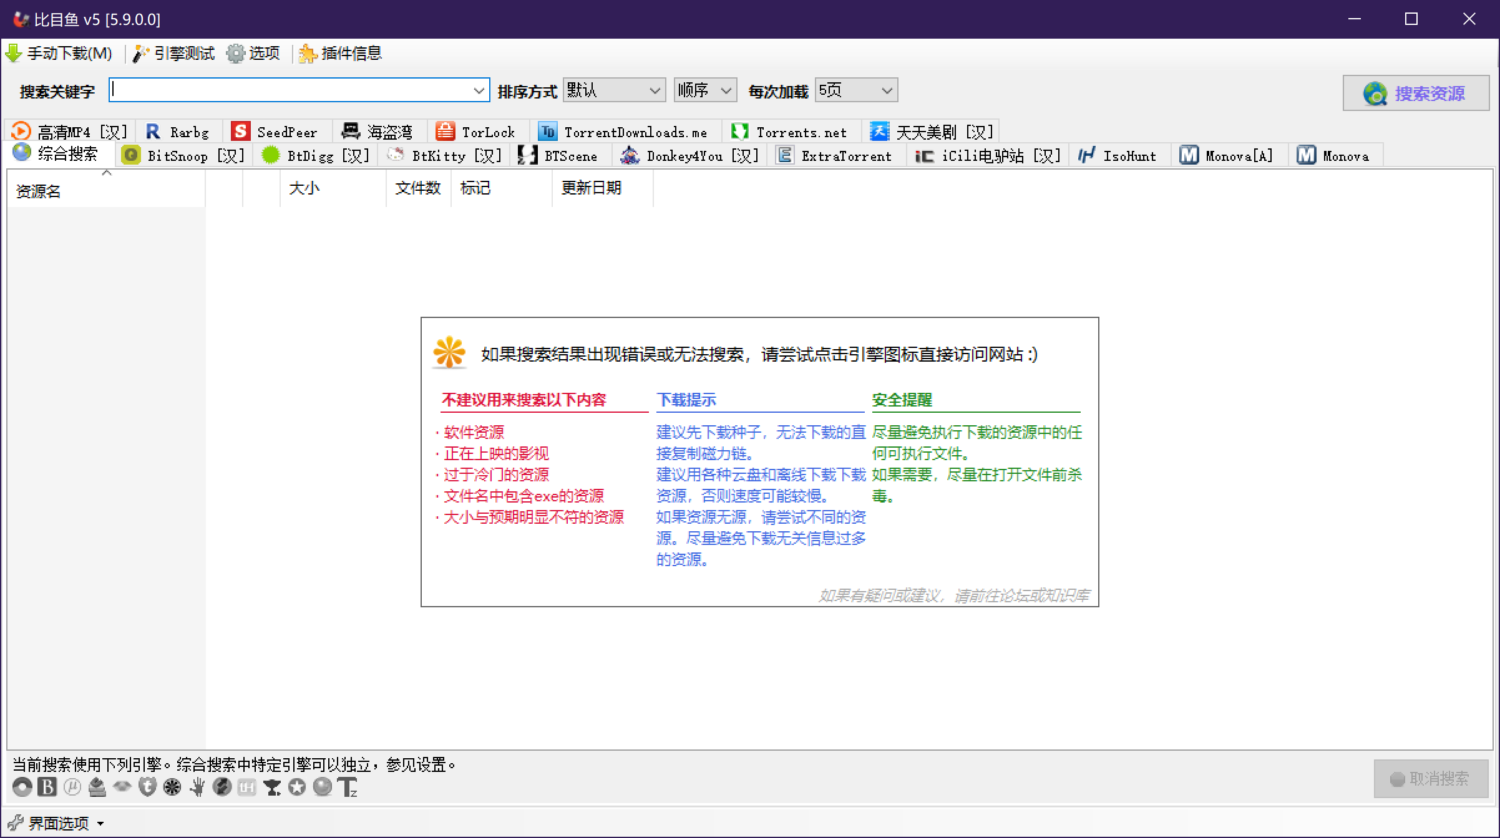Expand the 界面选项 interface options menu

point(56,824)
